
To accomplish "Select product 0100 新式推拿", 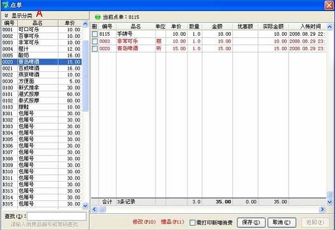I will (42, 88).
